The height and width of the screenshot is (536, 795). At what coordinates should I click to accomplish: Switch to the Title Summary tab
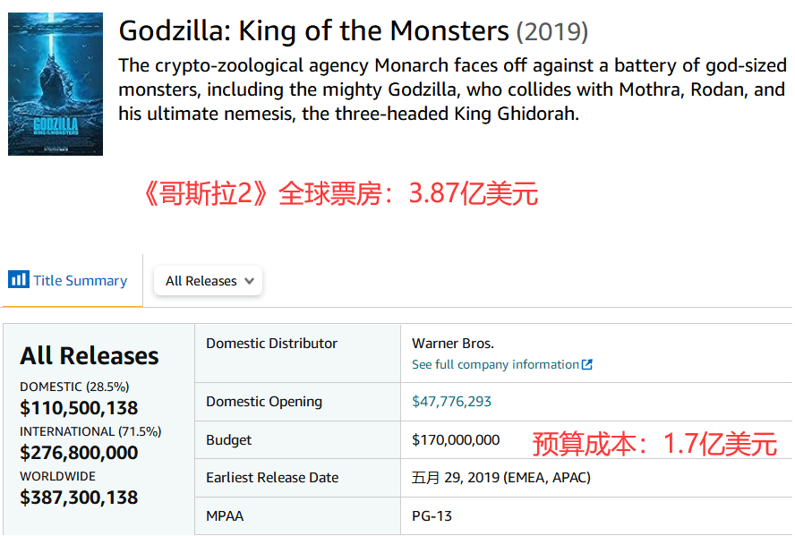[68, 281]
